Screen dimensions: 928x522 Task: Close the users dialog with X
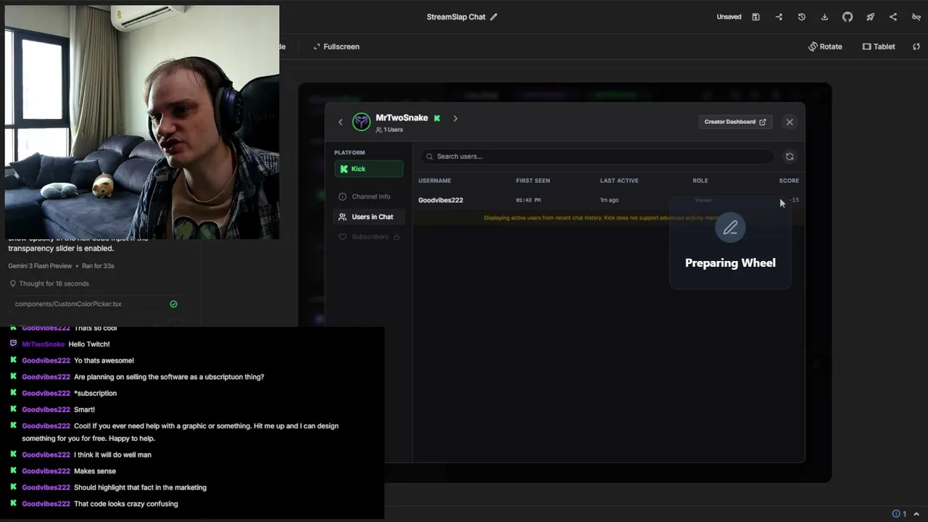coord(790,122)
